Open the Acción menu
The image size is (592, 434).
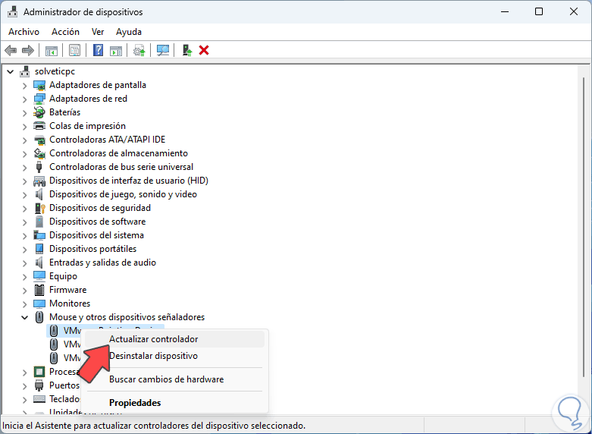65,32
